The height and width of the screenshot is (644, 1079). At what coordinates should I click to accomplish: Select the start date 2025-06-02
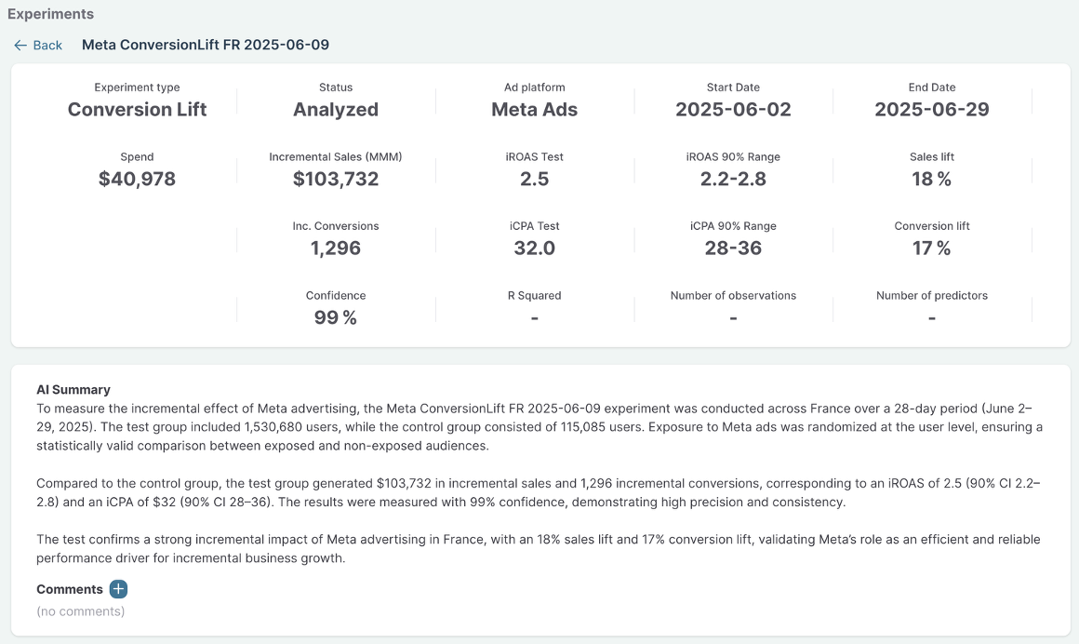pyautogui.click(x=733, y=109)
